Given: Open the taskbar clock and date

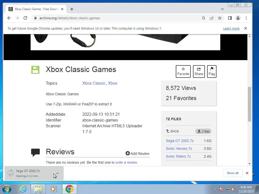Looking at the screenshot, I should point(246,189).
